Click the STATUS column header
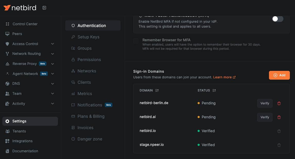 [204, 90]
